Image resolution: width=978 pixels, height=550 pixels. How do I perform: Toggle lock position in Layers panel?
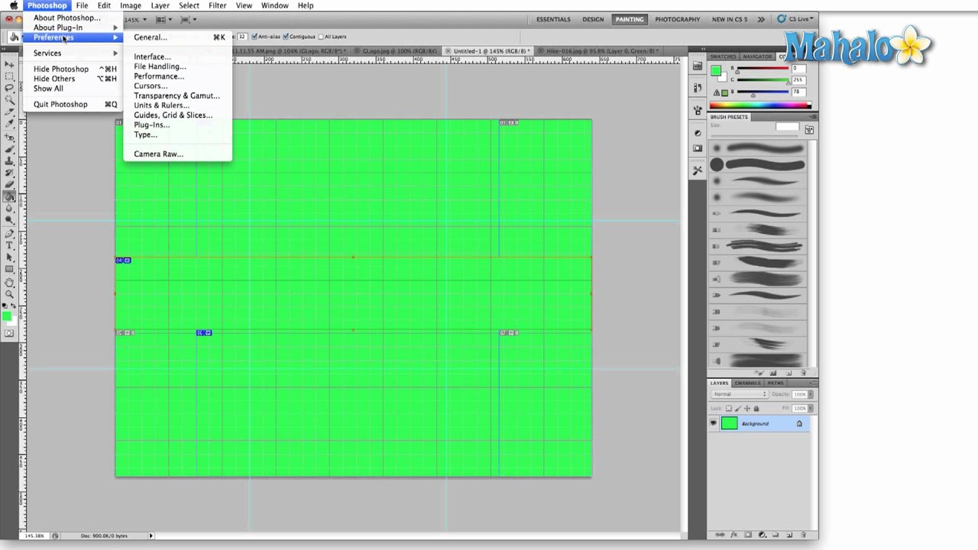pyautogui.click(x=747, y=408)
